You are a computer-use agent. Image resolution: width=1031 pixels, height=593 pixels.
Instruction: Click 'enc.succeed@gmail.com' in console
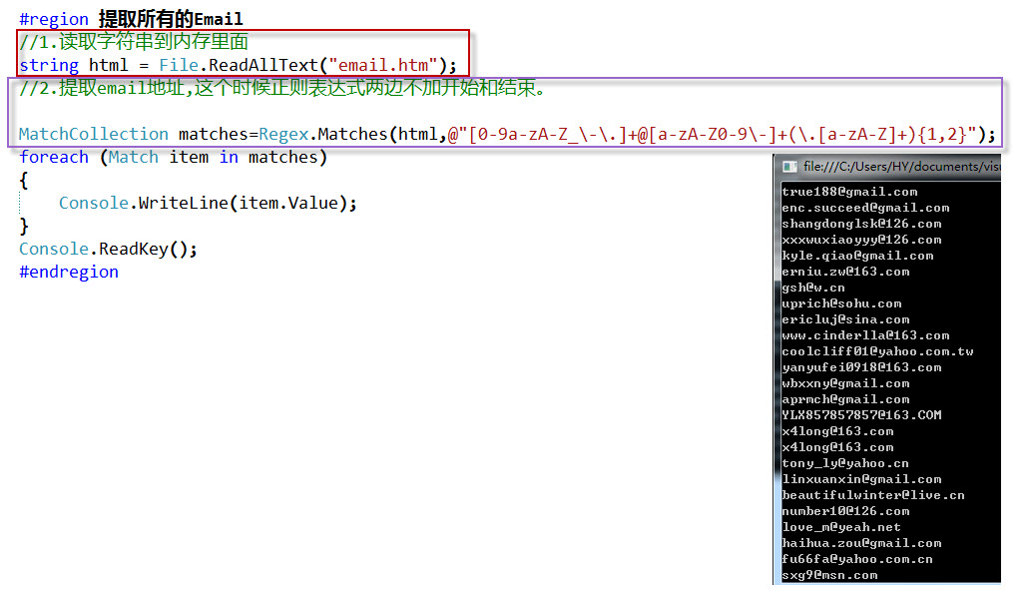[x=865, y=208]
